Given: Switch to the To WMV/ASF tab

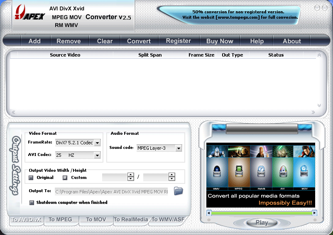Looking at the screenshot, I should [x=168, y=220].
